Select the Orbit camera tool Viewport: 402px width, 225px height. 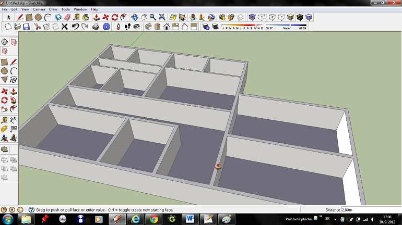[134, 17]
